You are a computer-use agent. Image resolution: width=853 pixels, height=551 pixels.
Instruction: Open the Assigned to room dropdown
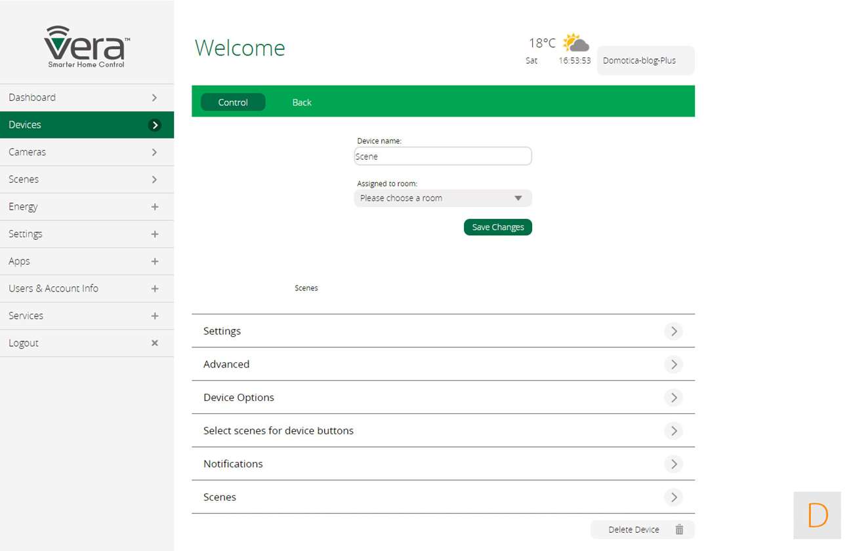(442, 198)
